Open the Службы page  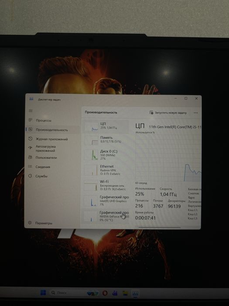pos(53,176)
